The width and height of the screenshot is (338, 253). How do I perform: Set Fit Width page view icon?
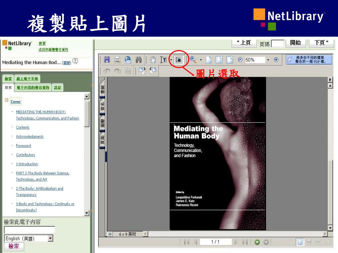coord(230,60)
